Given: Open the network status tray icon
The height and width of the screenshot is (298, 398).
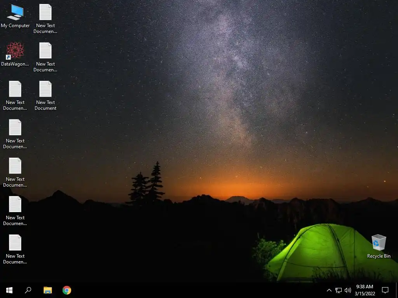Looking at the screenshot, I should [x=339, y=290].
